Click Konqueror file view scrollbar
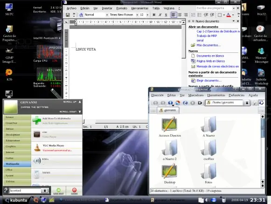 [x=263, y=128]
